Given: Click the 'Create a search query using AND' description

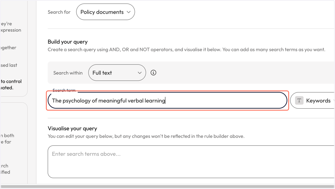Looking at the screenshot, I should [x=186, y=50].
